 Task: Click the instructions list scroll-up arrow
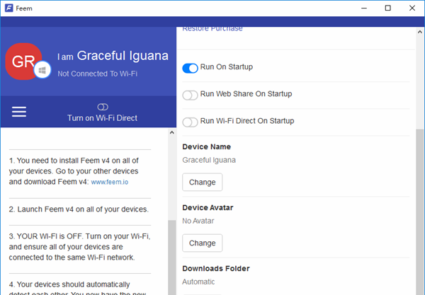[x=172, y=132]
